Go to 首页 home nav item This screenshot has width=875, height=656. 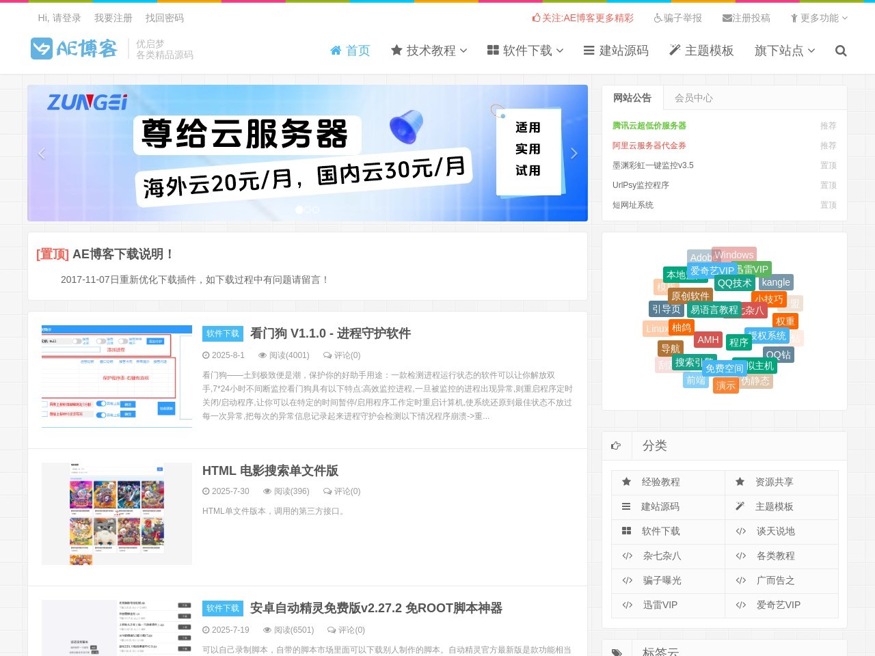(x=350, y=51)
